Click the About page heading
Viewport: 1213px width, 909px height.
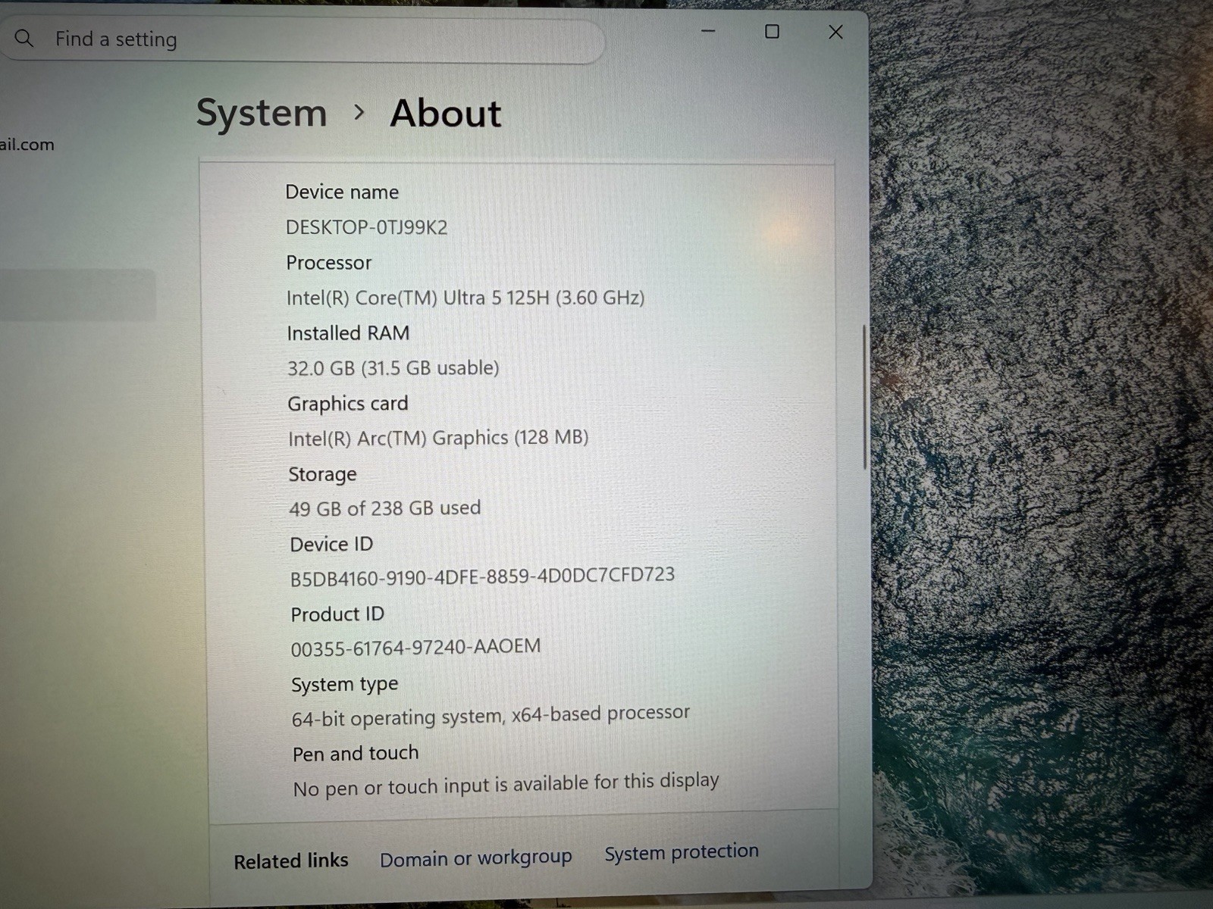click(446, 114)
